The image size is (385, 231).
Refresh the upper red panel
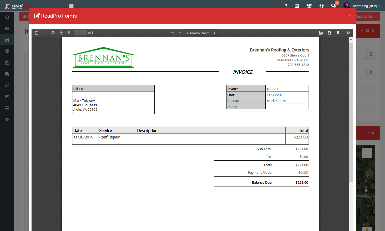click(368, 31)
